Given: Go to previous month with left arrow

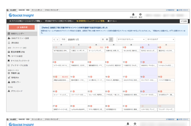Looking at the screenshot, I should 54,40.
